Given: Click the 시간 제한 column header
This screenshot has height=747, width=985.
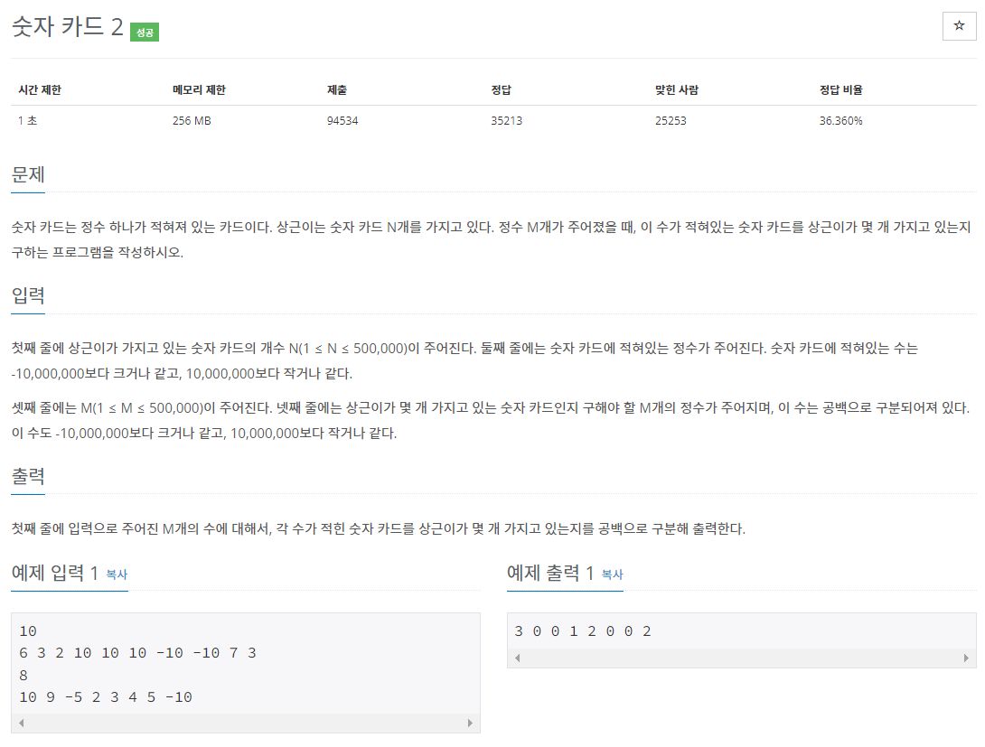Looking at the screenshot, I should (x=40, y=89).
